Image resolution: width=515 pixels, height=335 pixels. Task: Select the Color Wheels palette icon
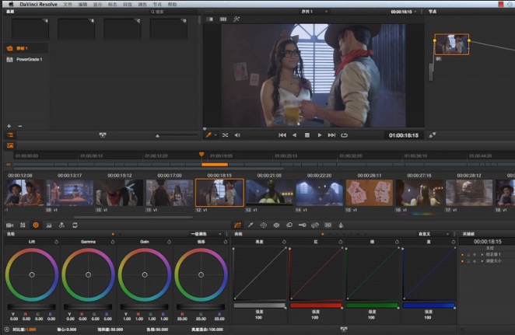[36, 225]
